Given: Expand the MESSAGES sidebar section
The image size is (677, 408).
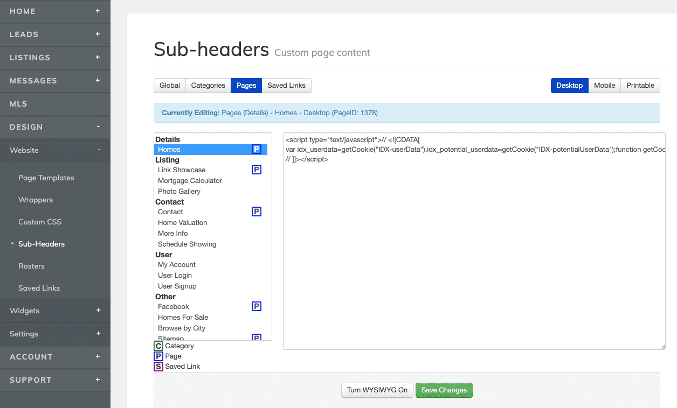Looking at the screenshot, I should pyautogui.click(x=98, y=80).
